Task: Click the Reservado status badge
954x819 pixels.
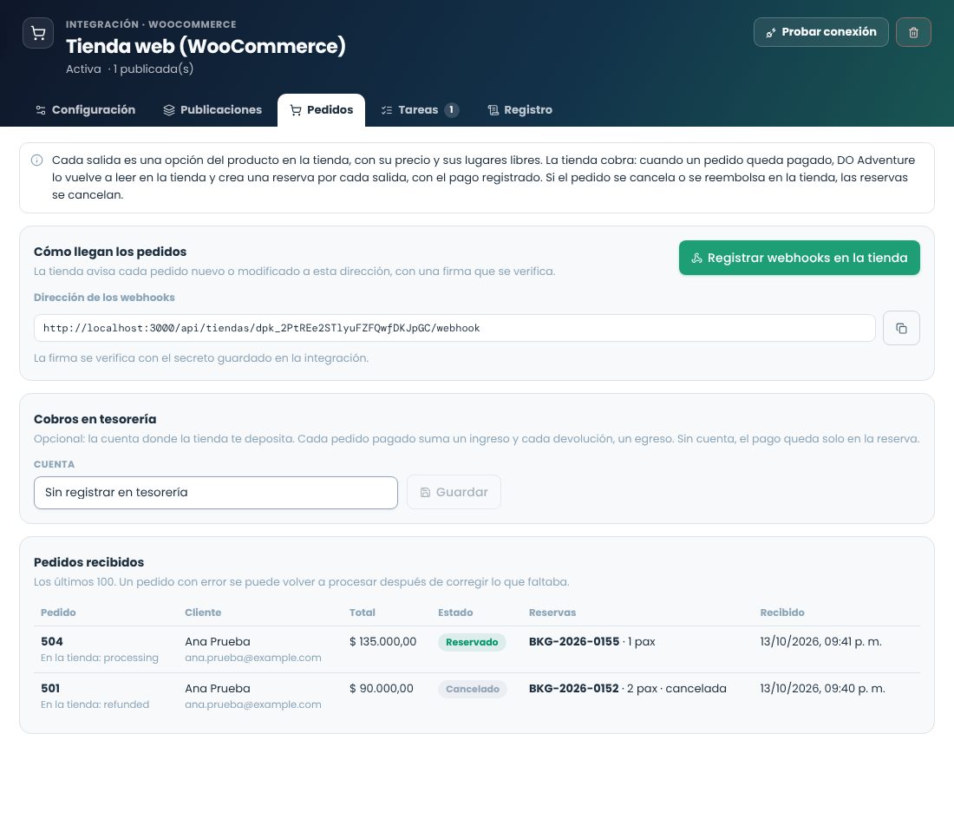Action: tap(472, 642)
